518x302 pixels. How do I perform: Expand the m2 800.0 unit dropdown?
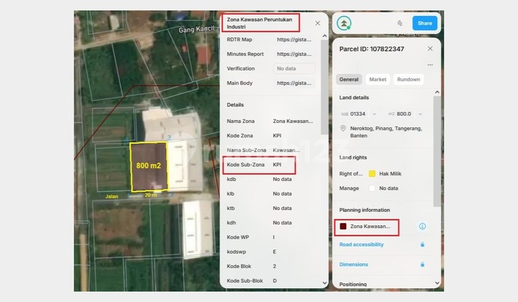pyautogui.click(x=420, y=114)
